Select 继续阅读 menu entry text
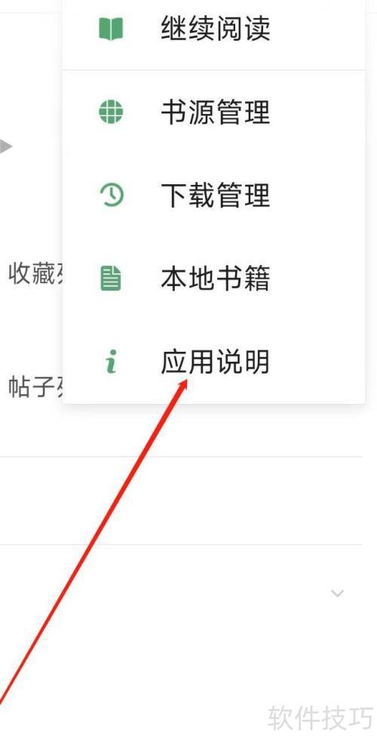 (216, 29)
